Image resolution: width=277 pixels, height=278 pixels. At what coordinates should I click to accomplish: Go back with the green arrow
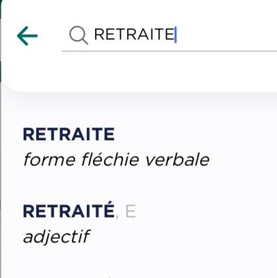[x=27, y=35]
